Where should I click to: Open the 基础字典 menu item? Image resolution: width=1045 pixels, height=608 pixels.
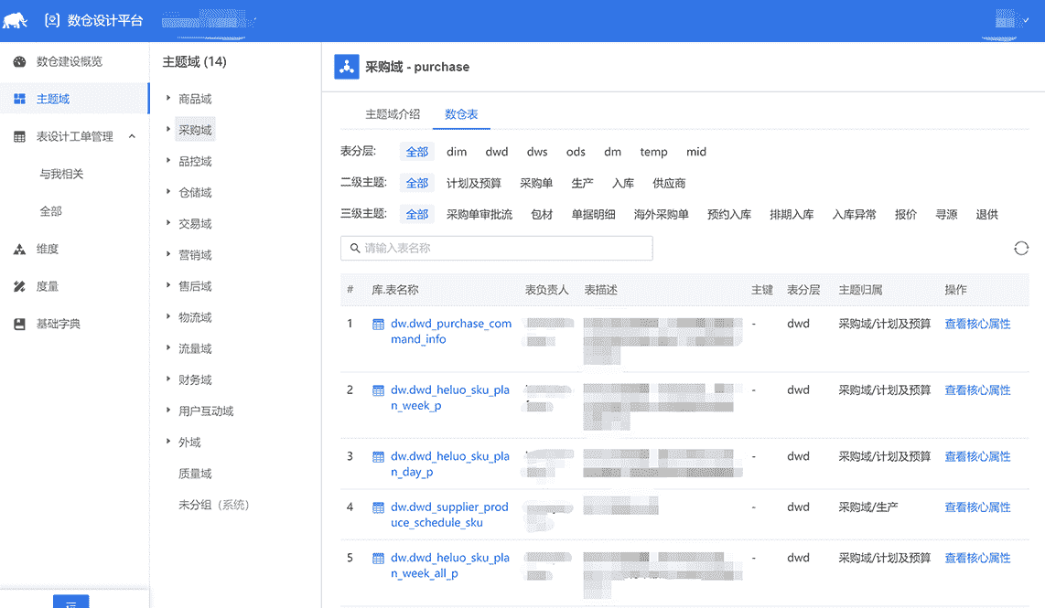point(58,325)
